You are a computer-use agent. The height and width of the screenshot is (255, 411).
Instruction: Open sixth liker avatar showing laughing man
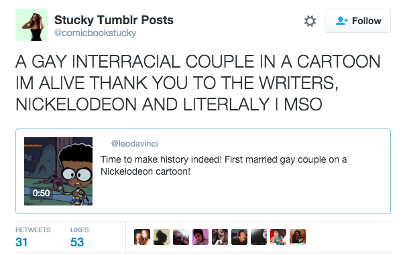[239, 237]
